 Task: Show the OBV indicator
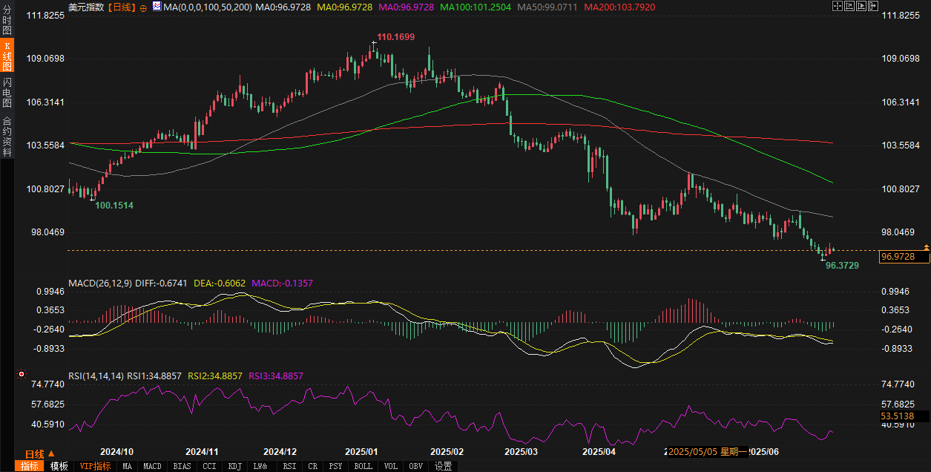coord(415,466)
